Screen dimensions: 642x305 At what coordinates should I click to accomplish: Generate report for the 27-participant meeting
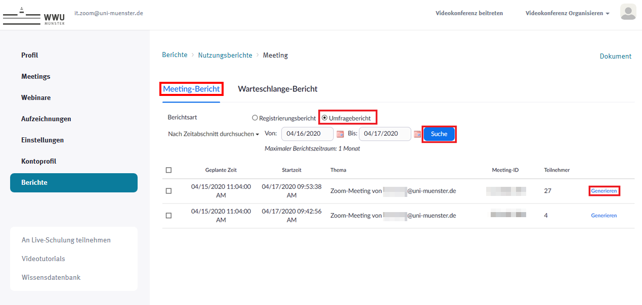point(604,191)
